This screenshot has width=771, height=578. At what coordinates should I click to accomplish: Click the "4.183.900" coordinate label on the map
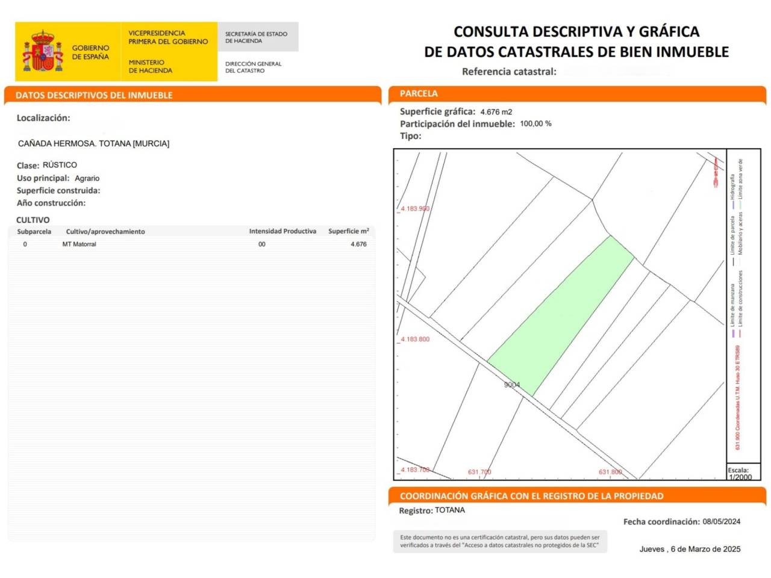point(415,209)
